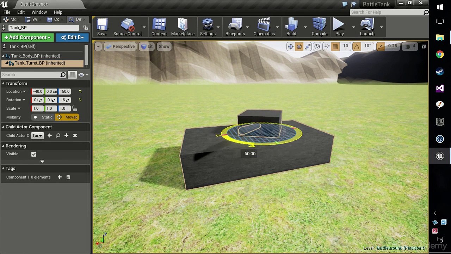The image size is (451, 254).
Task: Clear the child actor class
Action: [x=75, y=135]
